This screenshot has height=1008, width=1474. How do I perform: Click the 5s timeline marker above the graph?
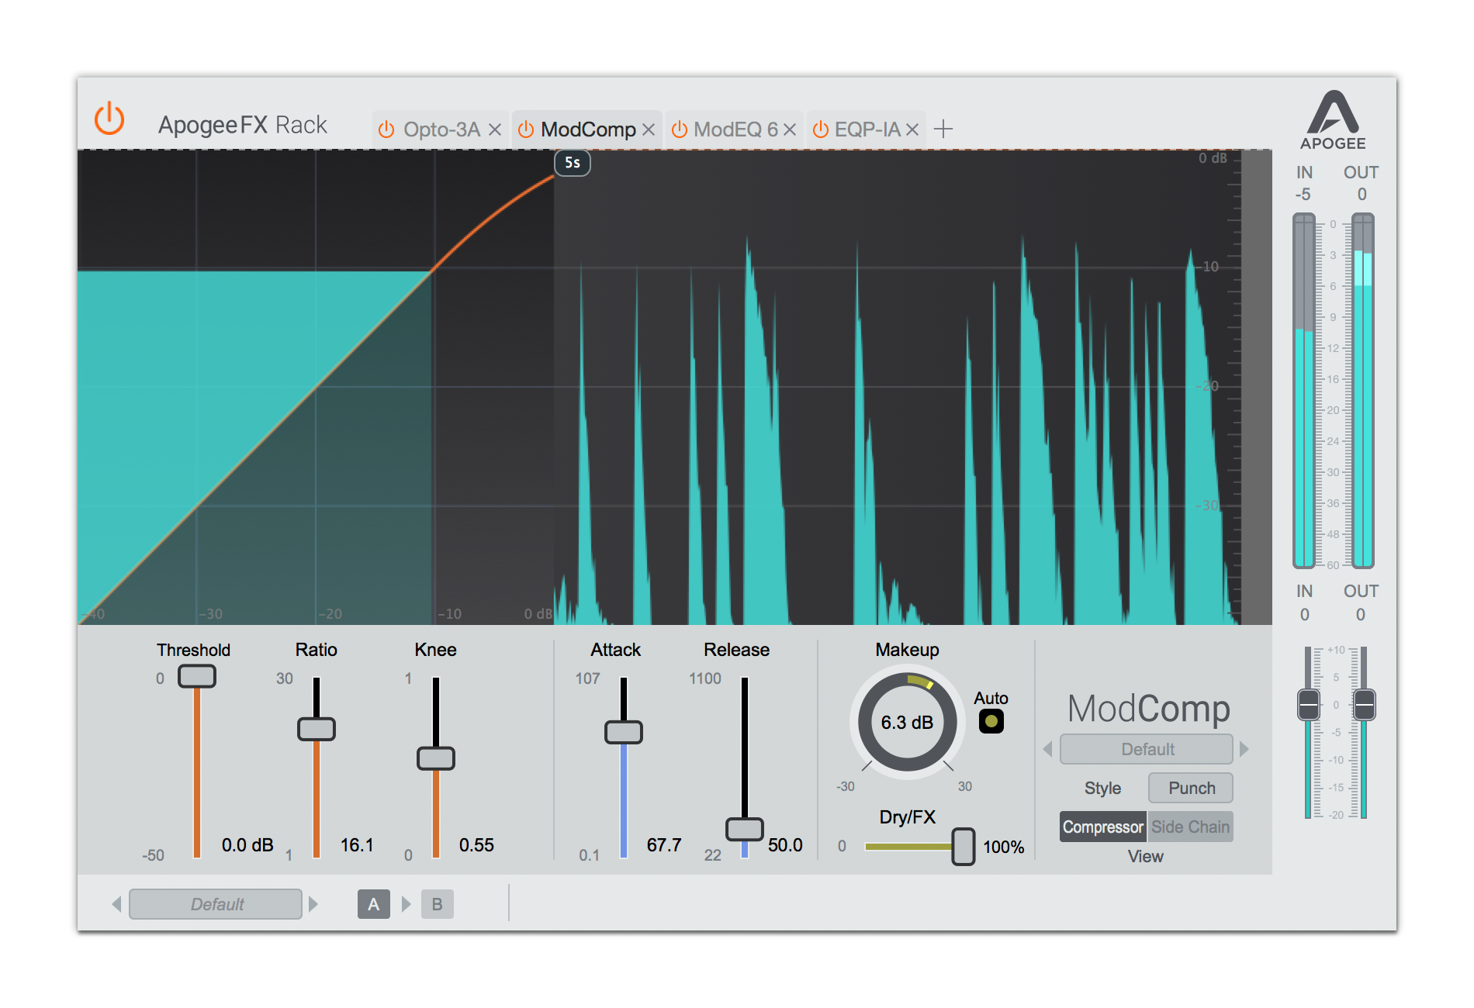(572, 163)
